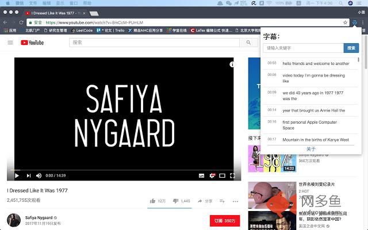Click the video info card icon

(232, 64)
